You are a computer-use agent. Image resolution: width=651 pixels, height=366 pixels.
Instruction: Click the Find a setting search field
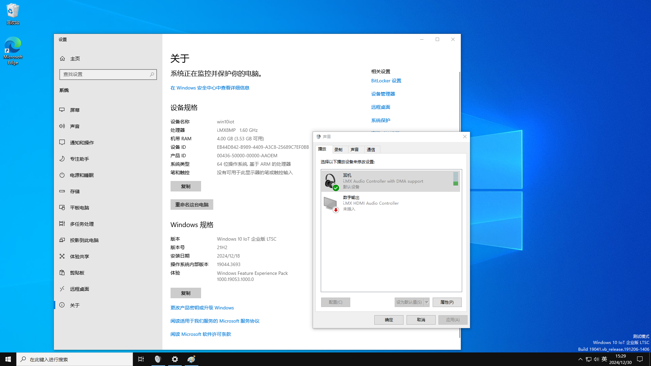[108, 74]
